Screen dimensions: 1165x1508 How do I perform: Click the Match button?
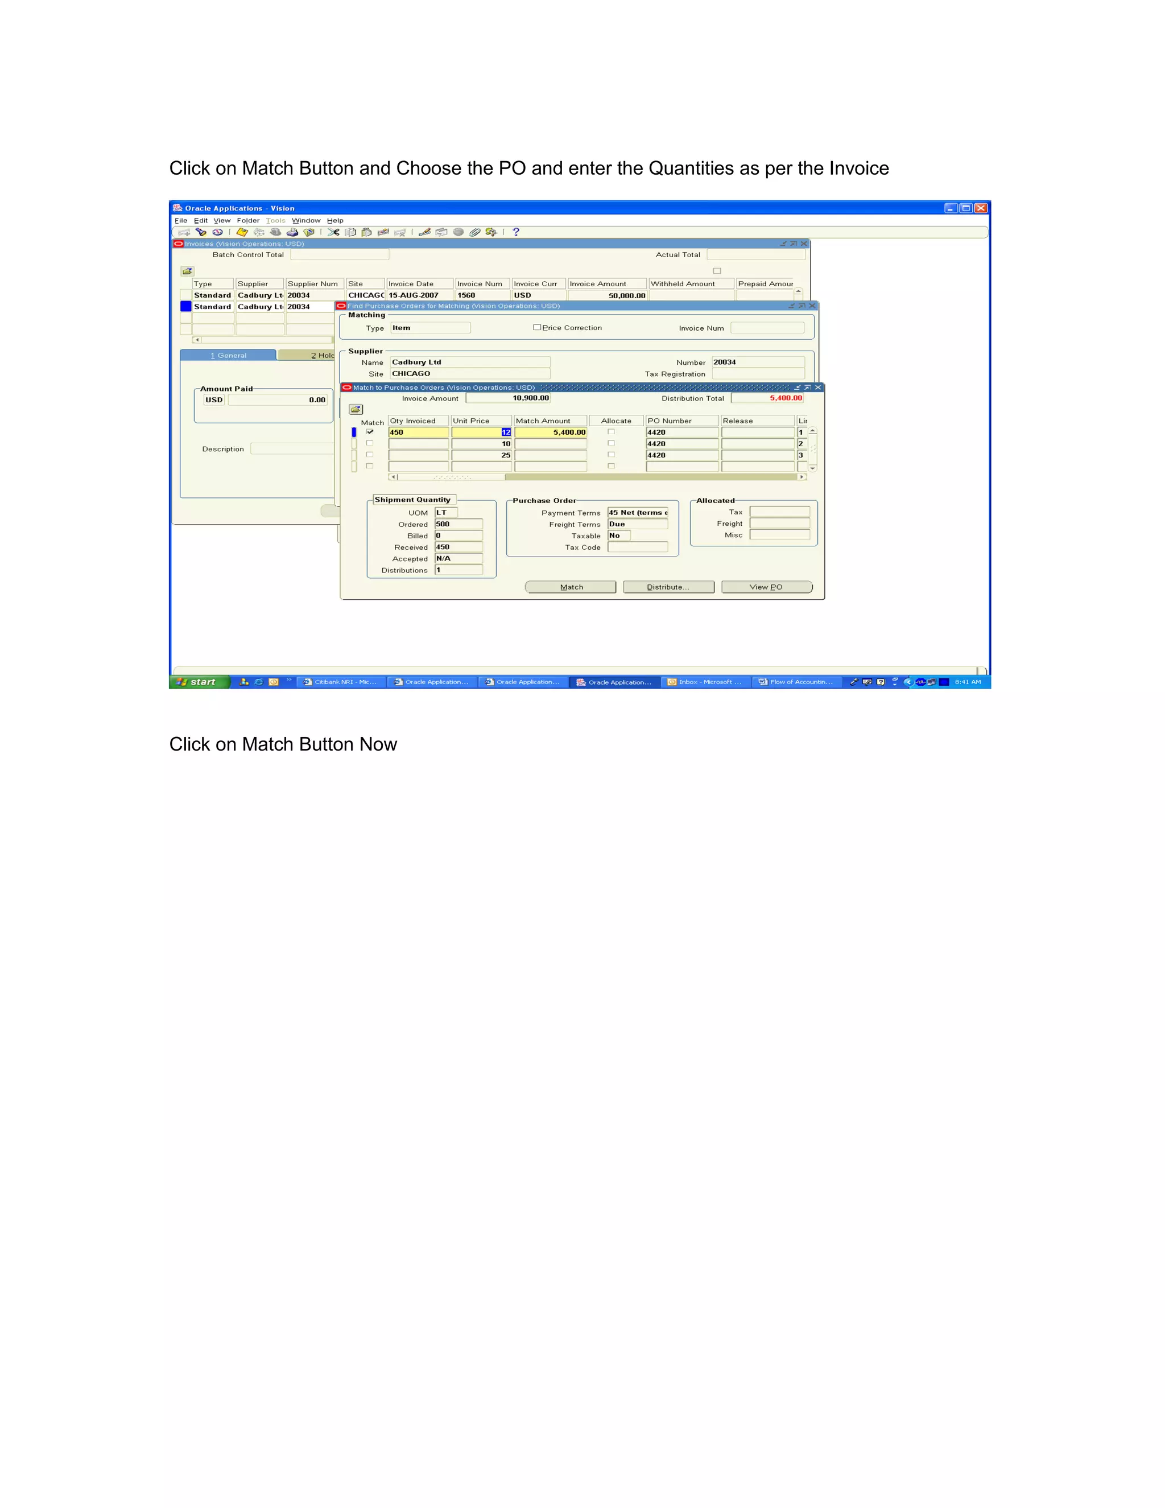point(571,587)
